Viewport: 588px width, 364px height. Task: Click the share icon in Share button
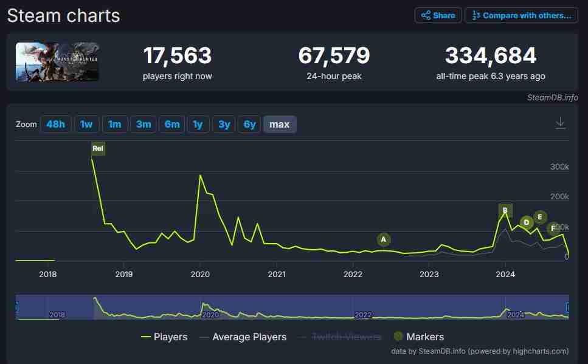pos(426,15)
